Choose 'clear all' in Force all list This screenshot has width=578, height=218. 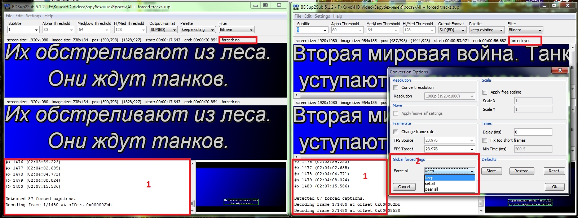450,189
